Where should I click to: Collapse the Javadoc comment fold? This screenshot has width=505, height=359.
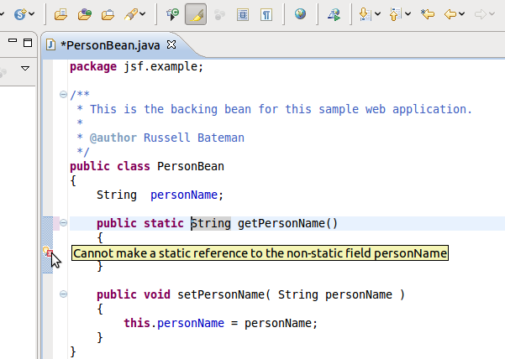pos(64,95)
